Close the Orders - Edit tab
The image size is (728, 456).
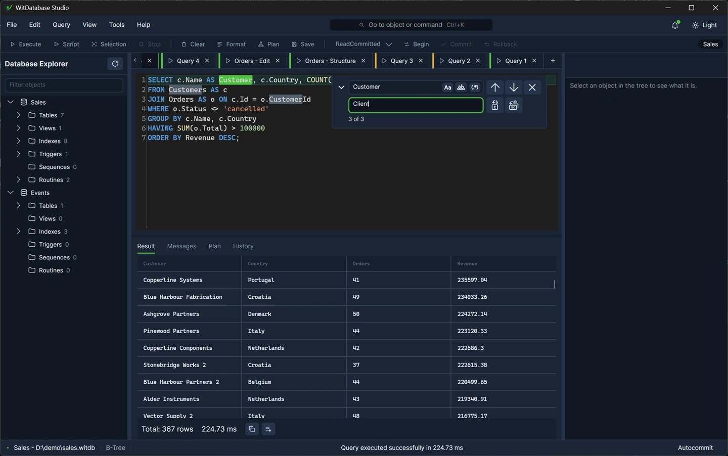[x=278, y=61]
